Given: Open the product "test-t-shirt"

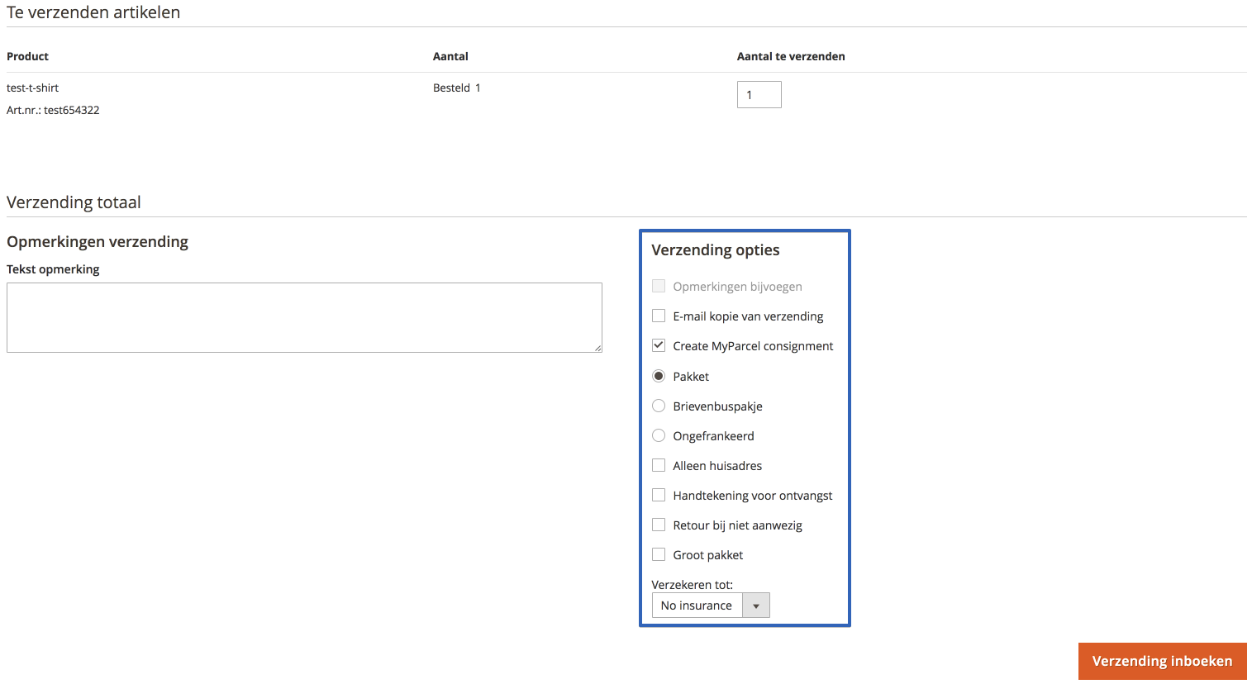Looking at the screenshot, I should (x=32, y=88).
